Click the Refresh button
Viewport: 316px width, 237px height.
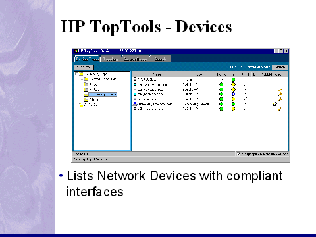point(280,67)
